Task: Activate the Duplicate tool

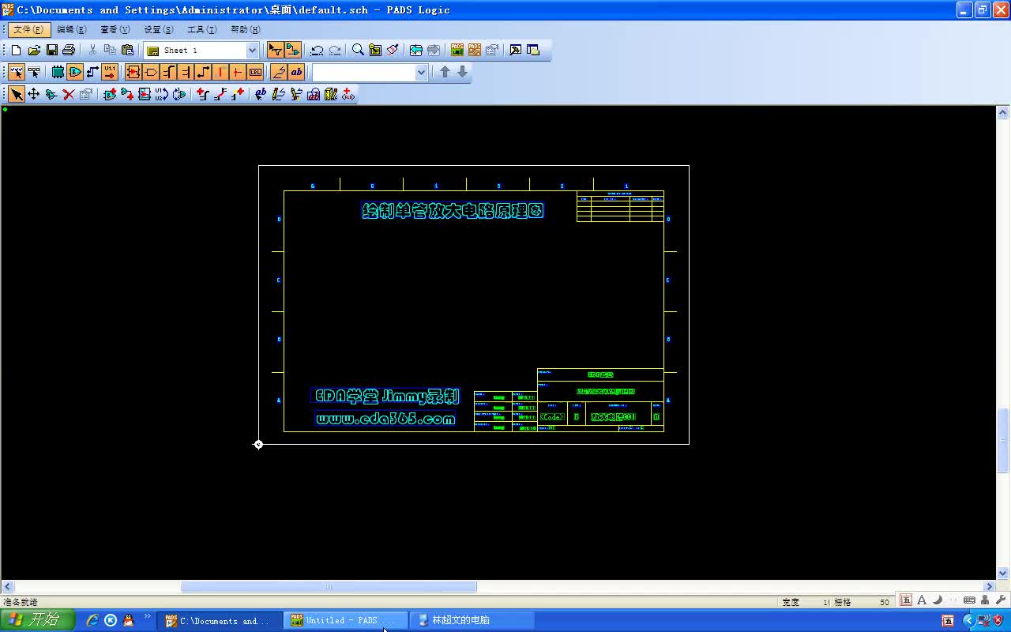Action: [51, 94]
